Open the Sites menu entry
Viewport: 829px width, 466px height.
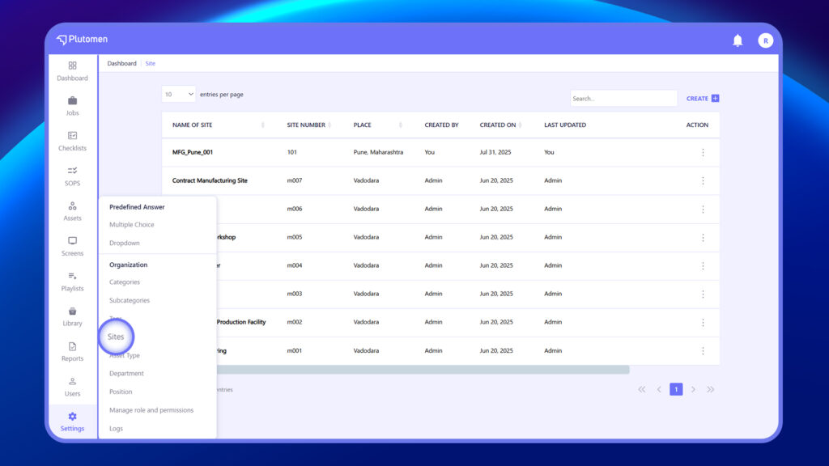tap(116, 337)
